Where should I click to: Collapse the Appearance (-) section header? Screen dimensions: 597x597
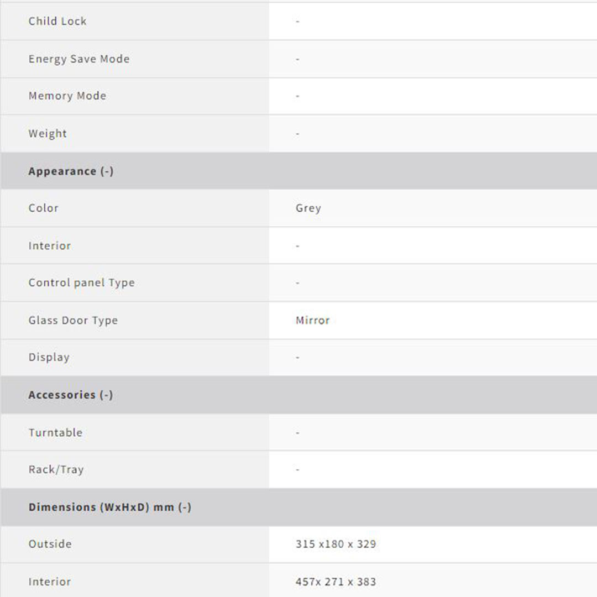tap(71, 171)
